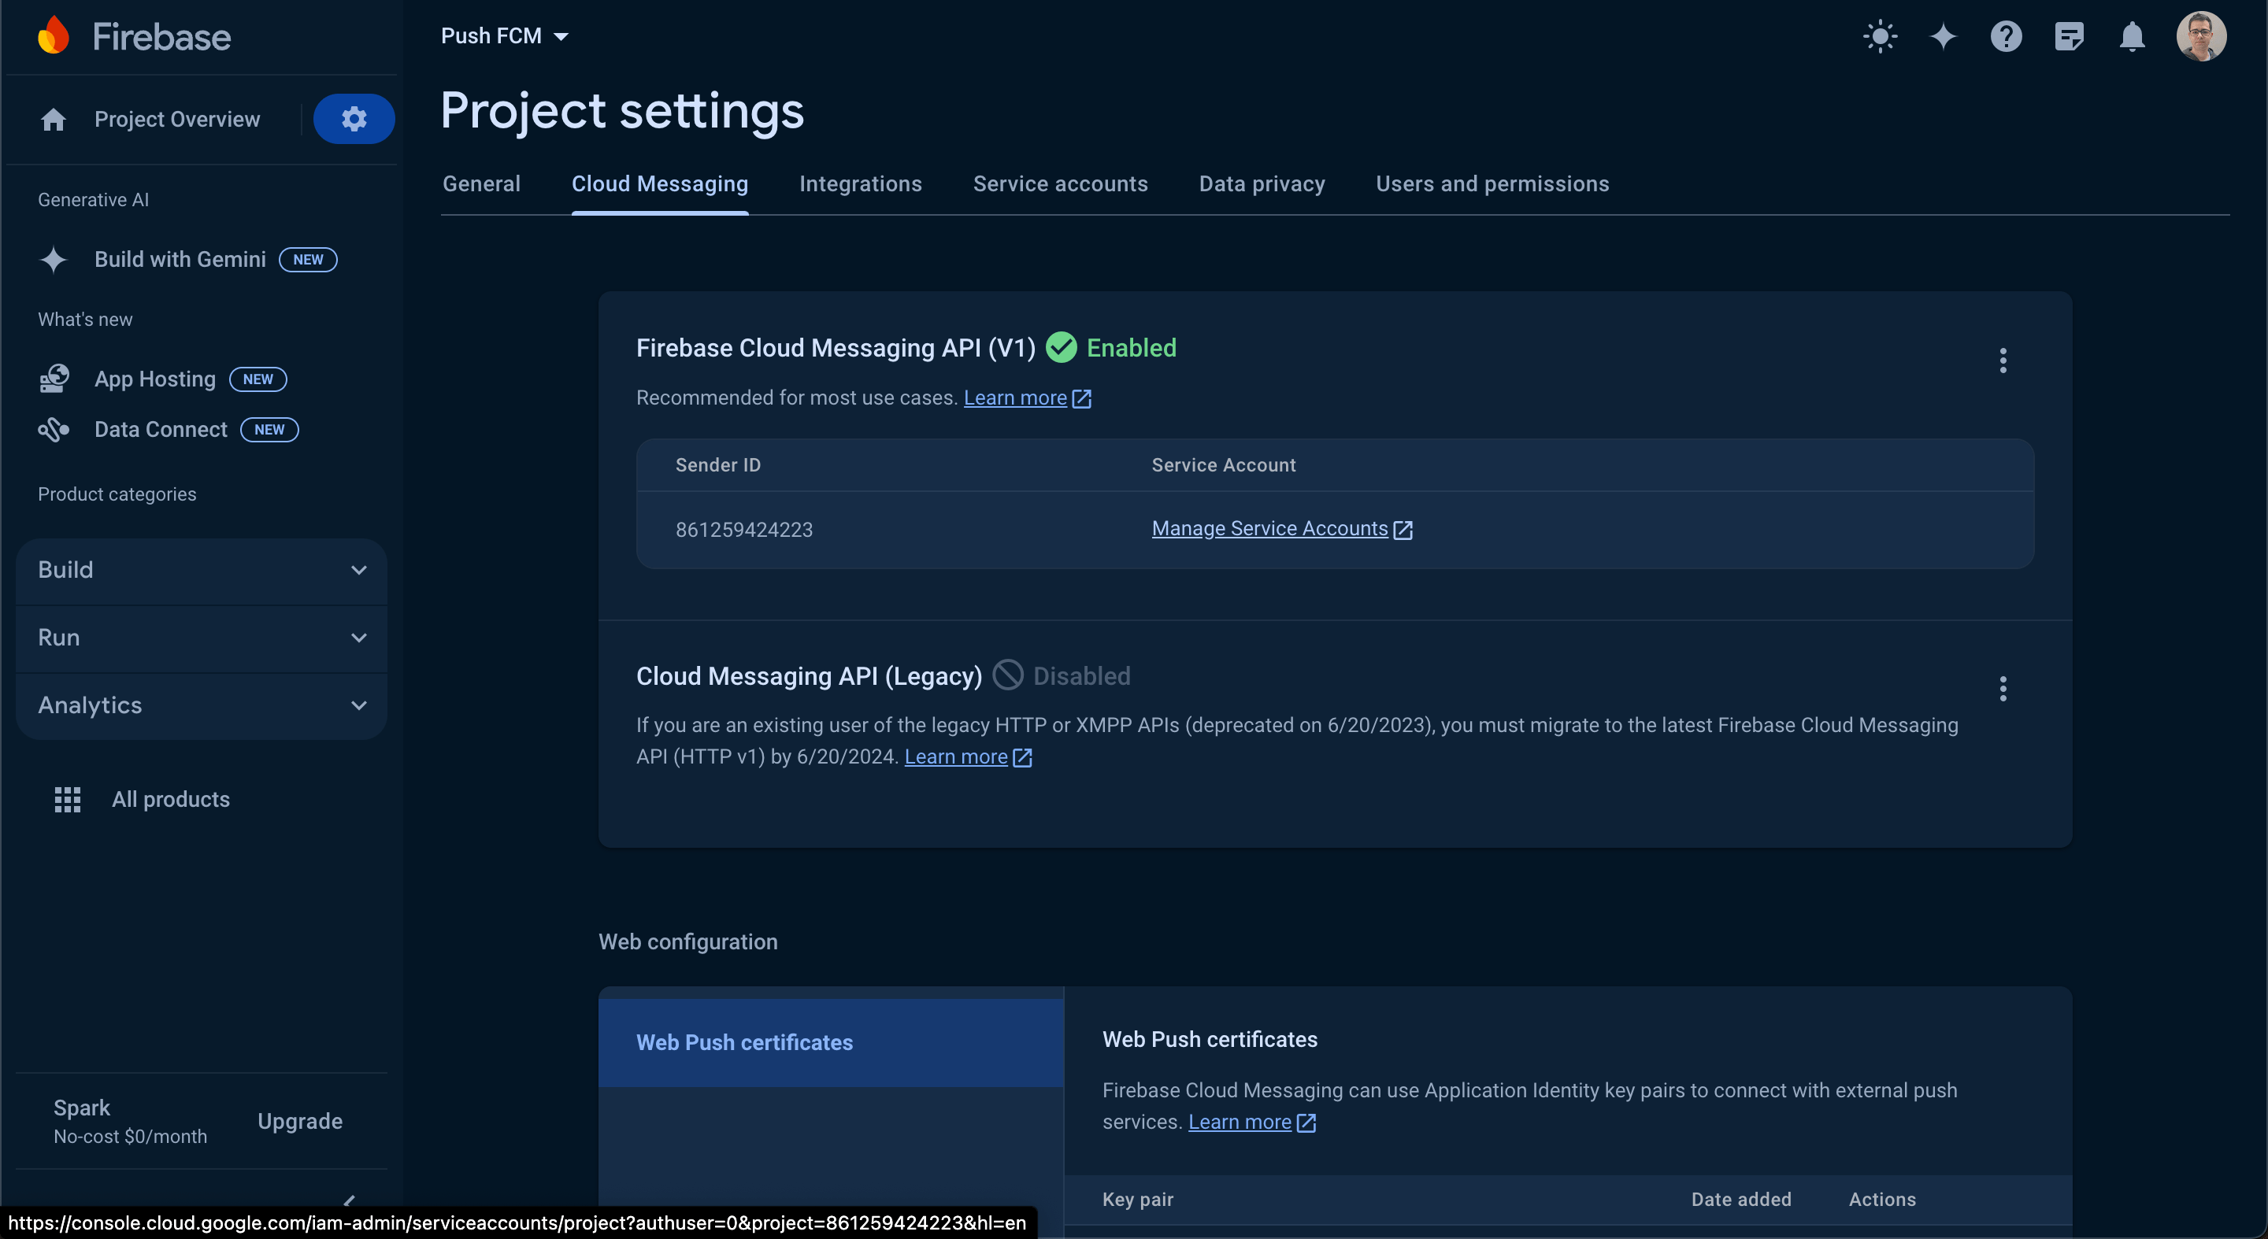Expand the Run category
The image size is (2268, 1239).
202,638
